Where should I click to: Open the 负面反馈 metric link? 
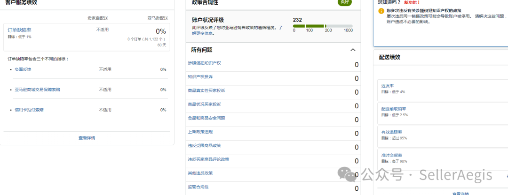[x=23, y=69]
